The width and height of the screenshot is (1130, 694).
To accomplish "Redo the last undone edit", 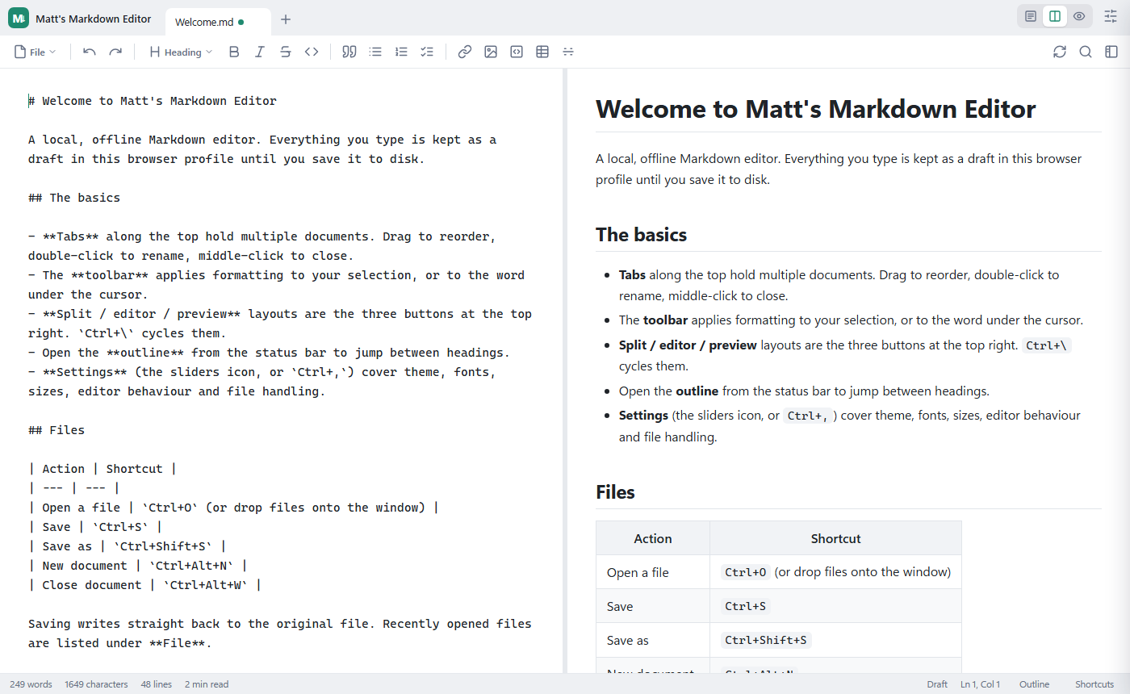I will pyautogui.click(x=115, y=52).
